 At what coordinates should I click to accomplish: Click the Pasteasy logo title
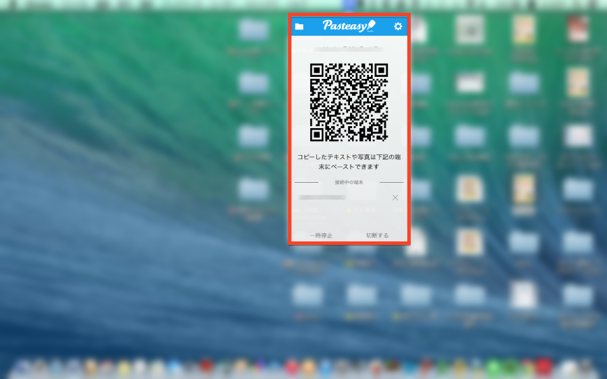coord(349,26)
